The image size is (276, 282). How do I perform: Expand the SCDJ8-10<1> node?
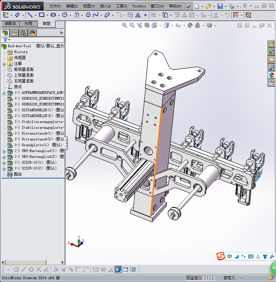(4, 163)
